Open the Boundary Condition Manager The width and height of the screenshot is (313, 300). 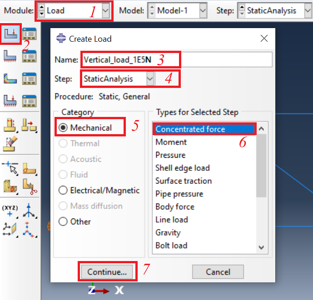(x=29, y=56)
